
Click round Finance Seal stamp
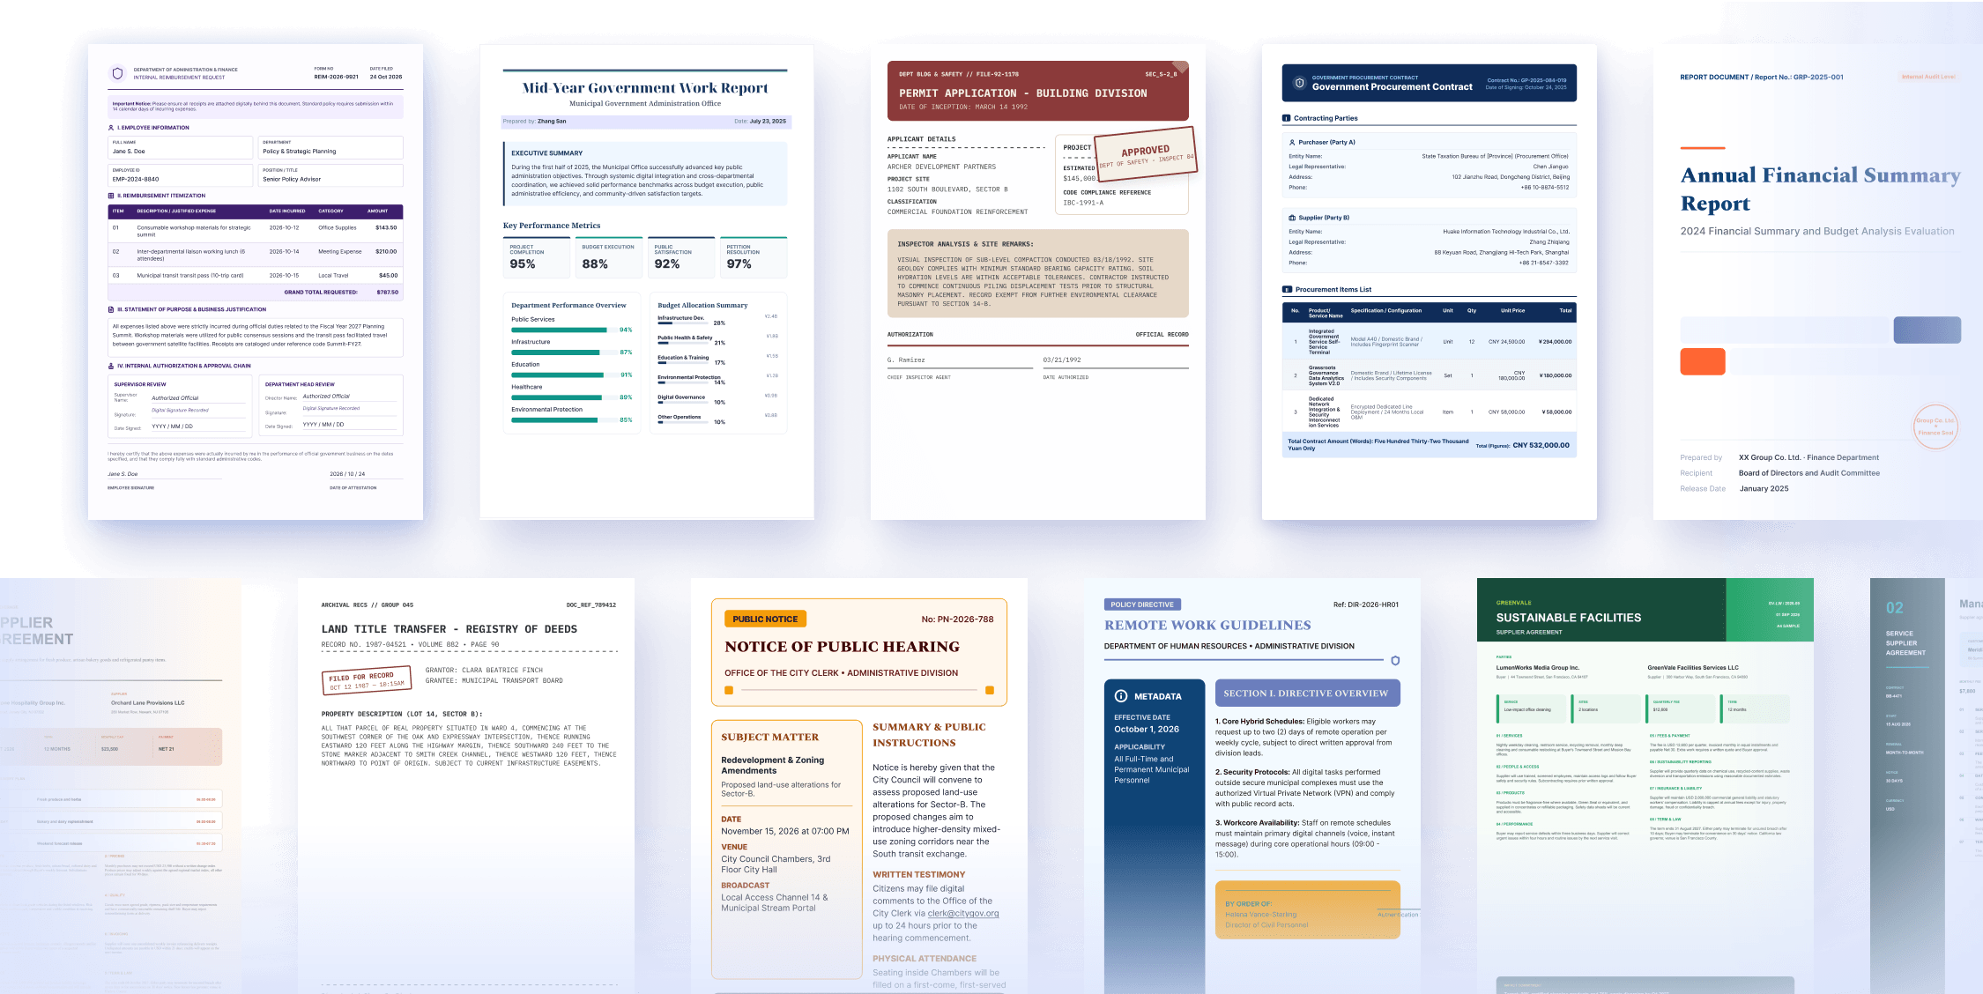[1935, 427]
